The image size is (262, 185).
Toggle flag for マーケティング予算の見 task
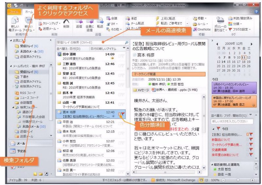tap(251, 144)
